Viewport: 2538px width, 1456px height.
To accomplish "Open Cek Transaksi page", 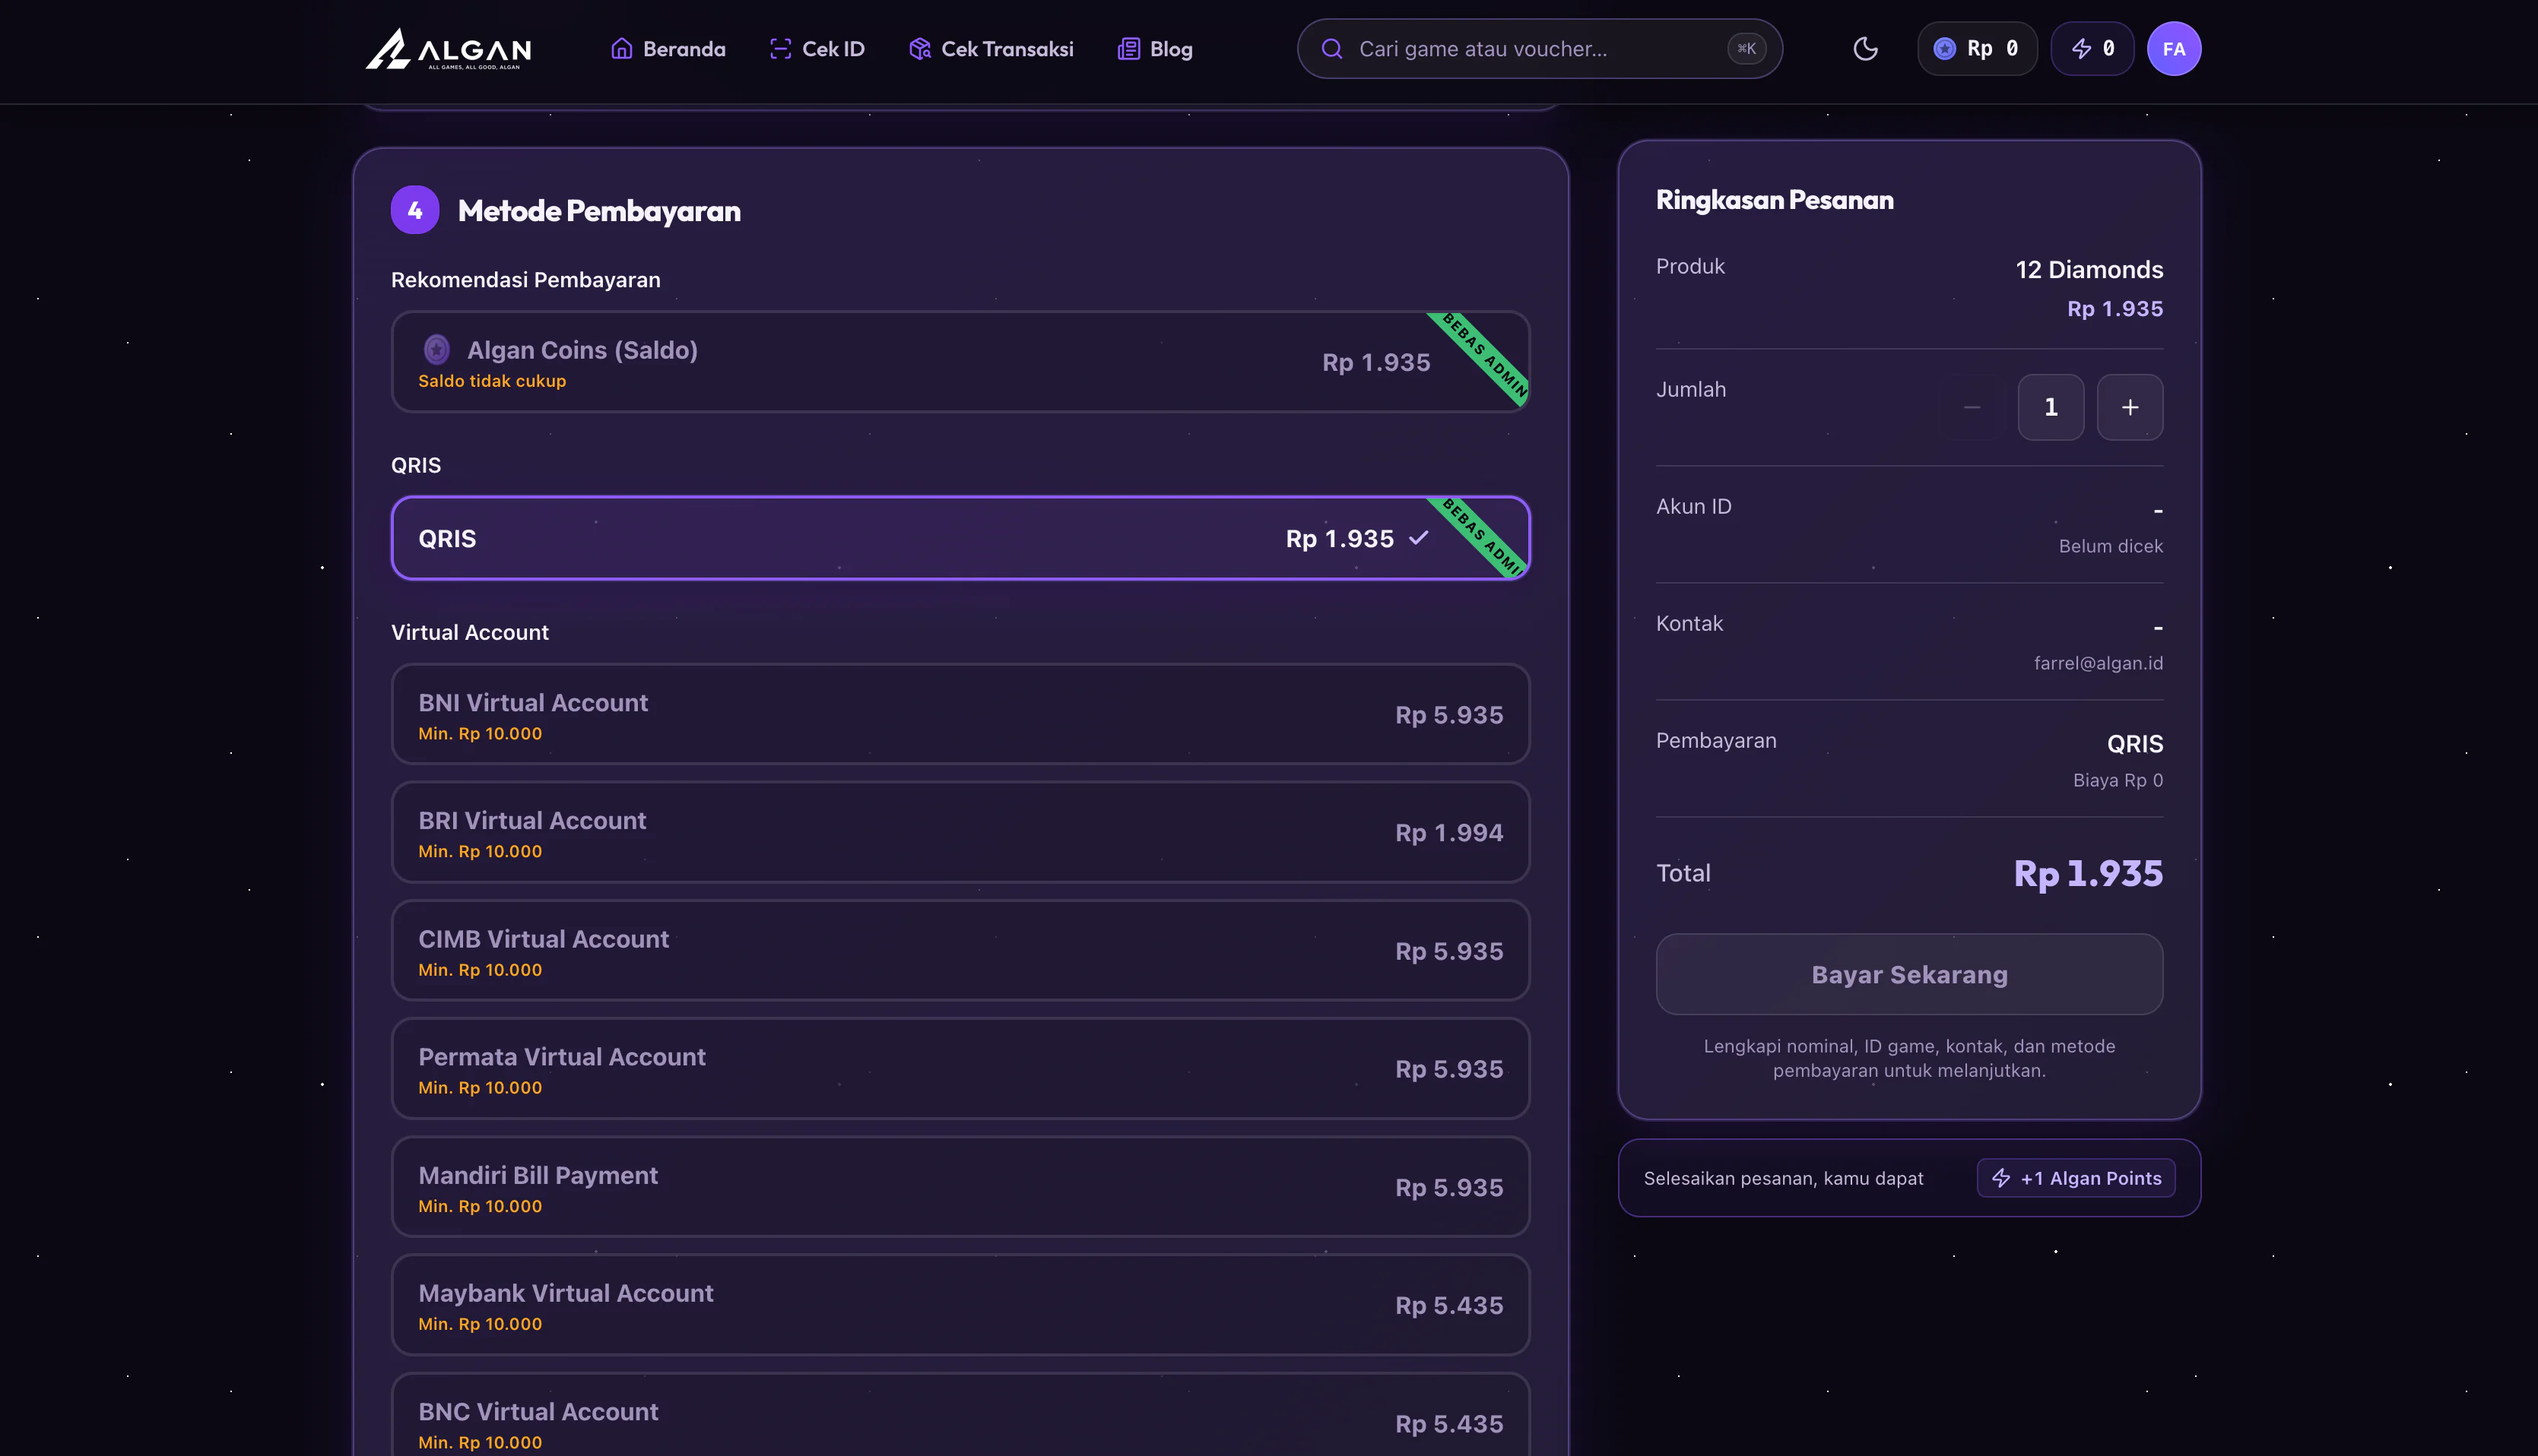I will 991,49.
